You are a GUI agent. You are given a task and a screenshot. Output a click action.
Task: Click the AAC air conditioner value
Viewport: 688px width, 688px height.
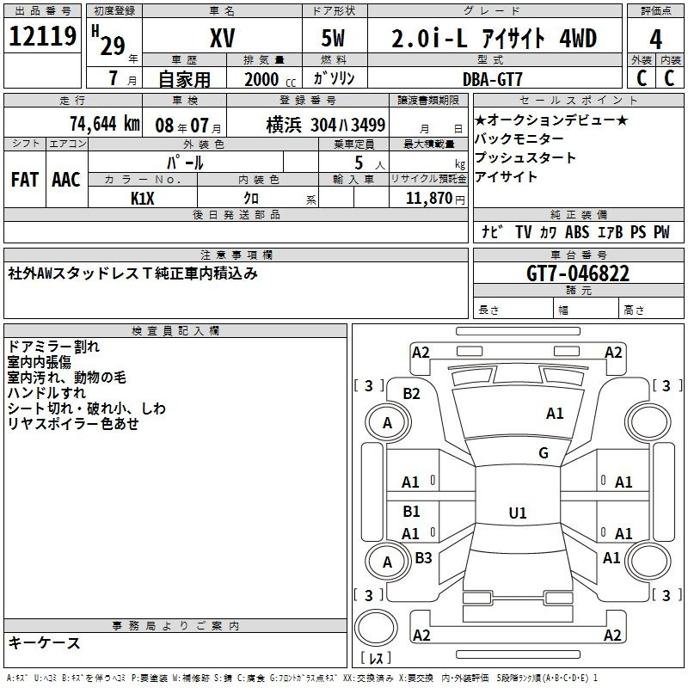tap(66, 180)
